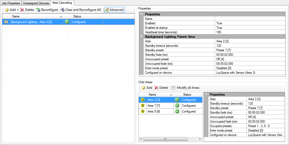289x145 pixels.
Task: Switch to the Unassigned Devices tab
Action: [x=36, y=3]
